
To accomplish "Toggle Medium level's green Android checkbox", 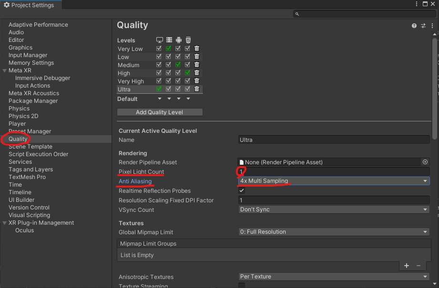I will pos(178,65).
